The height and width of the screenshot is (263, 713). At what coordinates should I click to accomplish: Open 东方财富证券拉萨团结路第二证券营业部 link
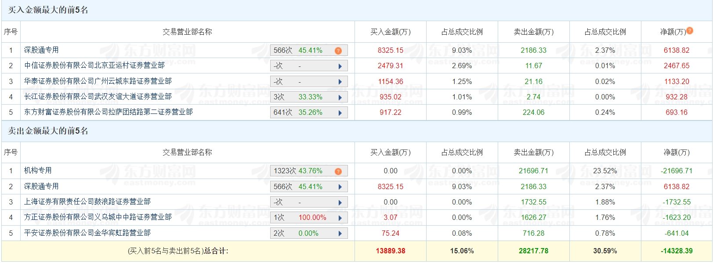click(109, 112)
